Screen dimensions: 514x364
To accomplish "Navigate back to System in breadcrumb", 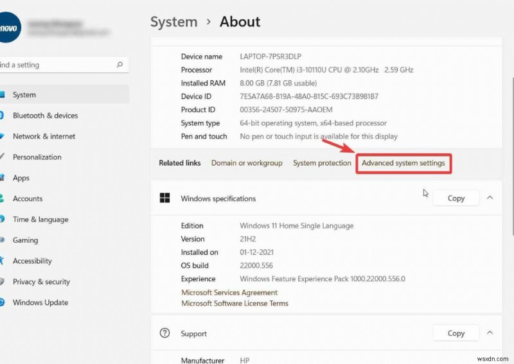I will 172,22.
